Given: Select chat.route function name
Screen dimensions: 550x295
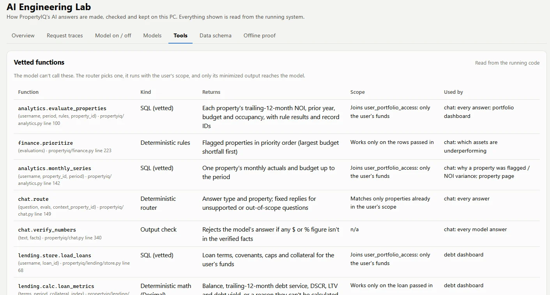Looking at the screenshot, I should click(34, 199).
